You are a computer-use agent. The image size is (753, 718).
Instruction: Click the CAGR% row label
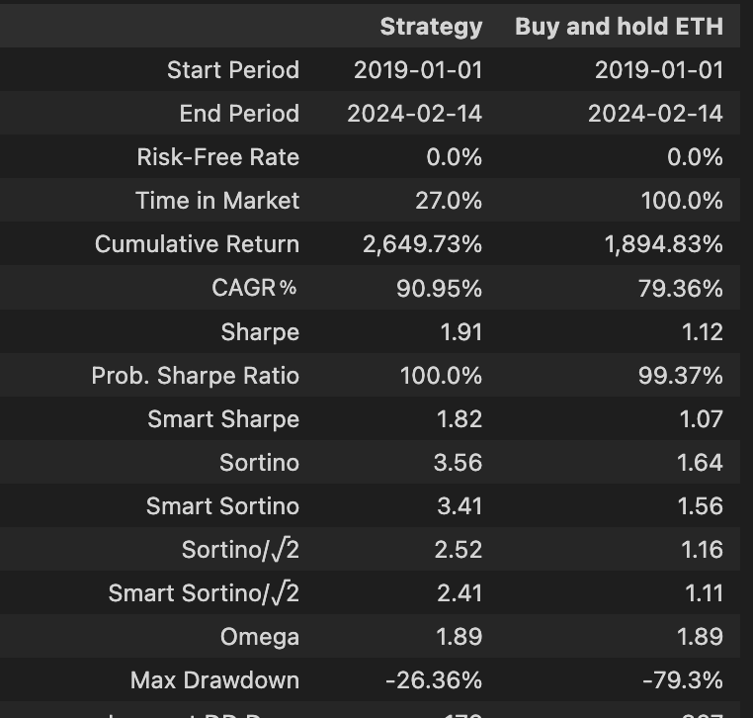[254, 289]
